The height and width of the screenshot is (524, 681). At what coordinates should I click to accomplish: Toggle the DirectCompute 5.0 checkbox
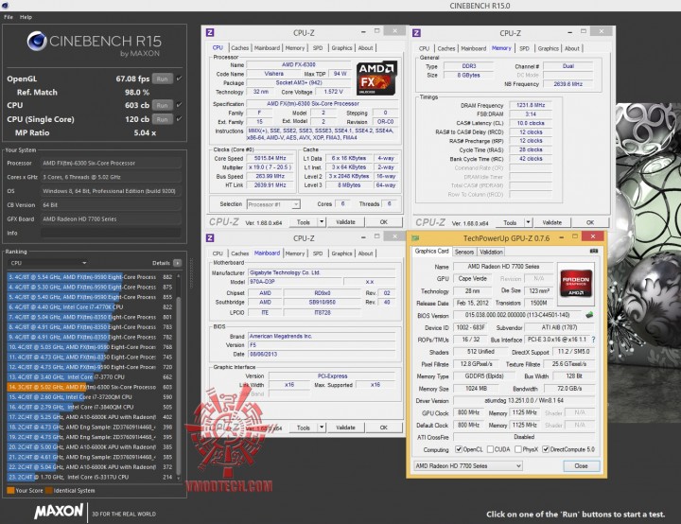click(x=546, y=449)
